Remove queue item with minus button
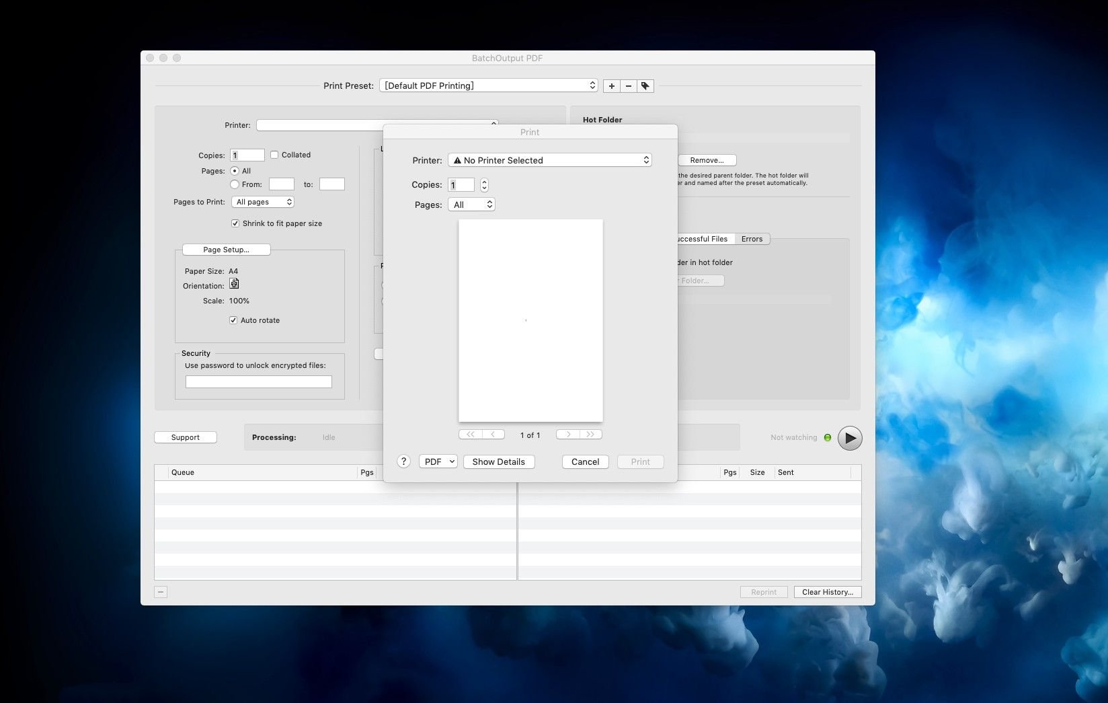This screenshot has height=703, width=1108. coord(161,592)
